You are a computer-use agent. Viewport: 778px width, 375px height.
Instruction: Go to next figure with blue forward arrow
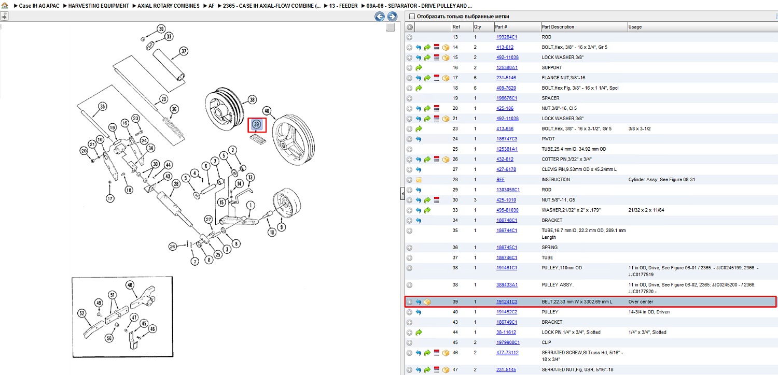click(x=393, y=17)
